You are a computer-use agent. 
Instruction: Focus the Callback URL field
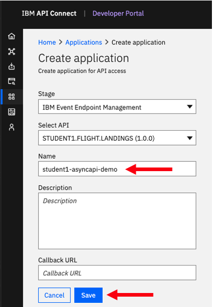point(117,273)
